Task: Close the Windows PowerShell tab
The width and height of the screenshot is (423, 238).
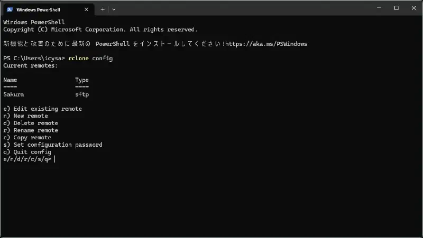Action: click(86, 9)
